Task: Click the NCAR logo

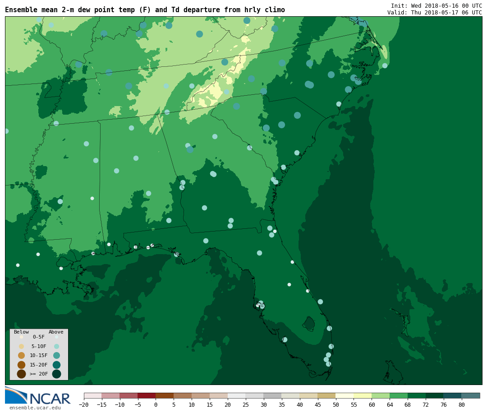Action: pos(37,396)
